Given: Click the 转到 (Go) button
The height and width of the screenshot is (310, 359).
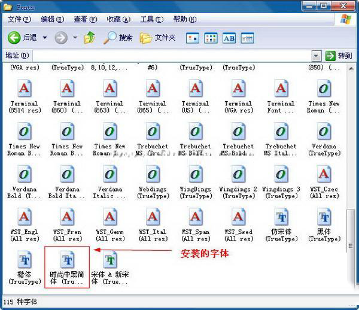Looking at the screenshot, I should tap(339, 56).
